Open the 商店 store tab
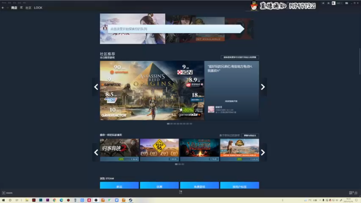 14,8
